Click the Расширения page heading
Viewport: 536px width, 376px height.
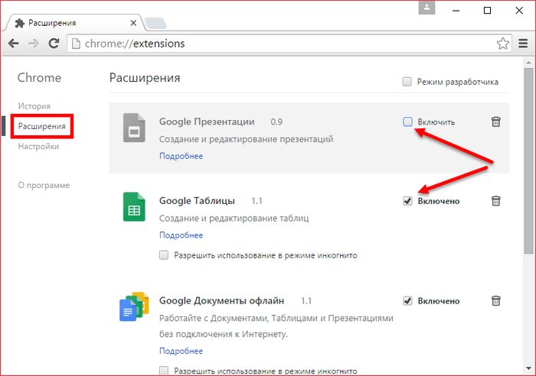(x=145, y=78)
